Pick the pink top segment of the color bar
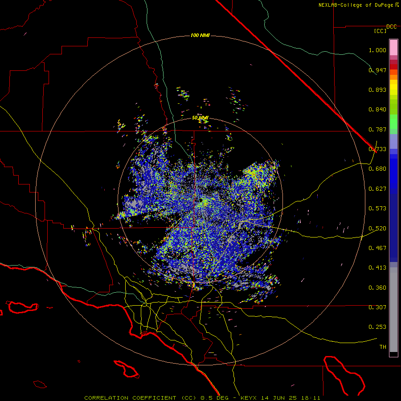The height and width of the screenshot is (401, 401). coord(393,48)
